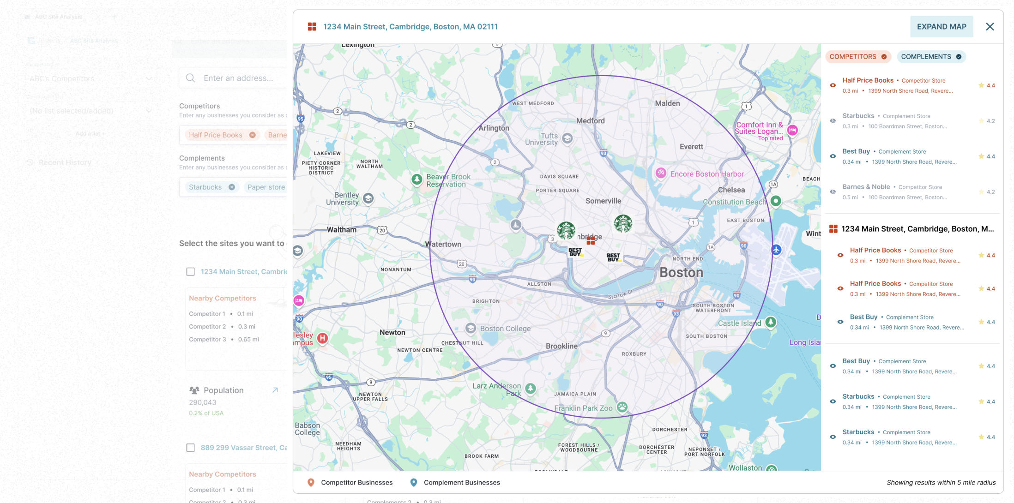Viewport: 1014px width, 503px height.
Task: Click the Projects breadcrumb link
Action: (49, 41)
